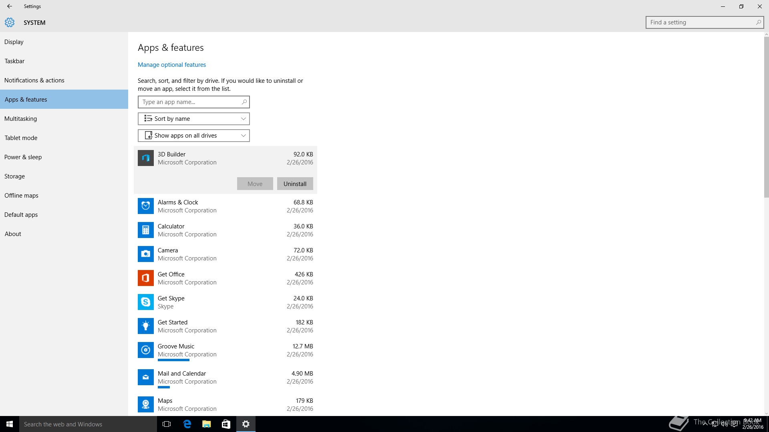Open Power & sleep settings
The width and height of the screenshot is (769, 432).
64,157
